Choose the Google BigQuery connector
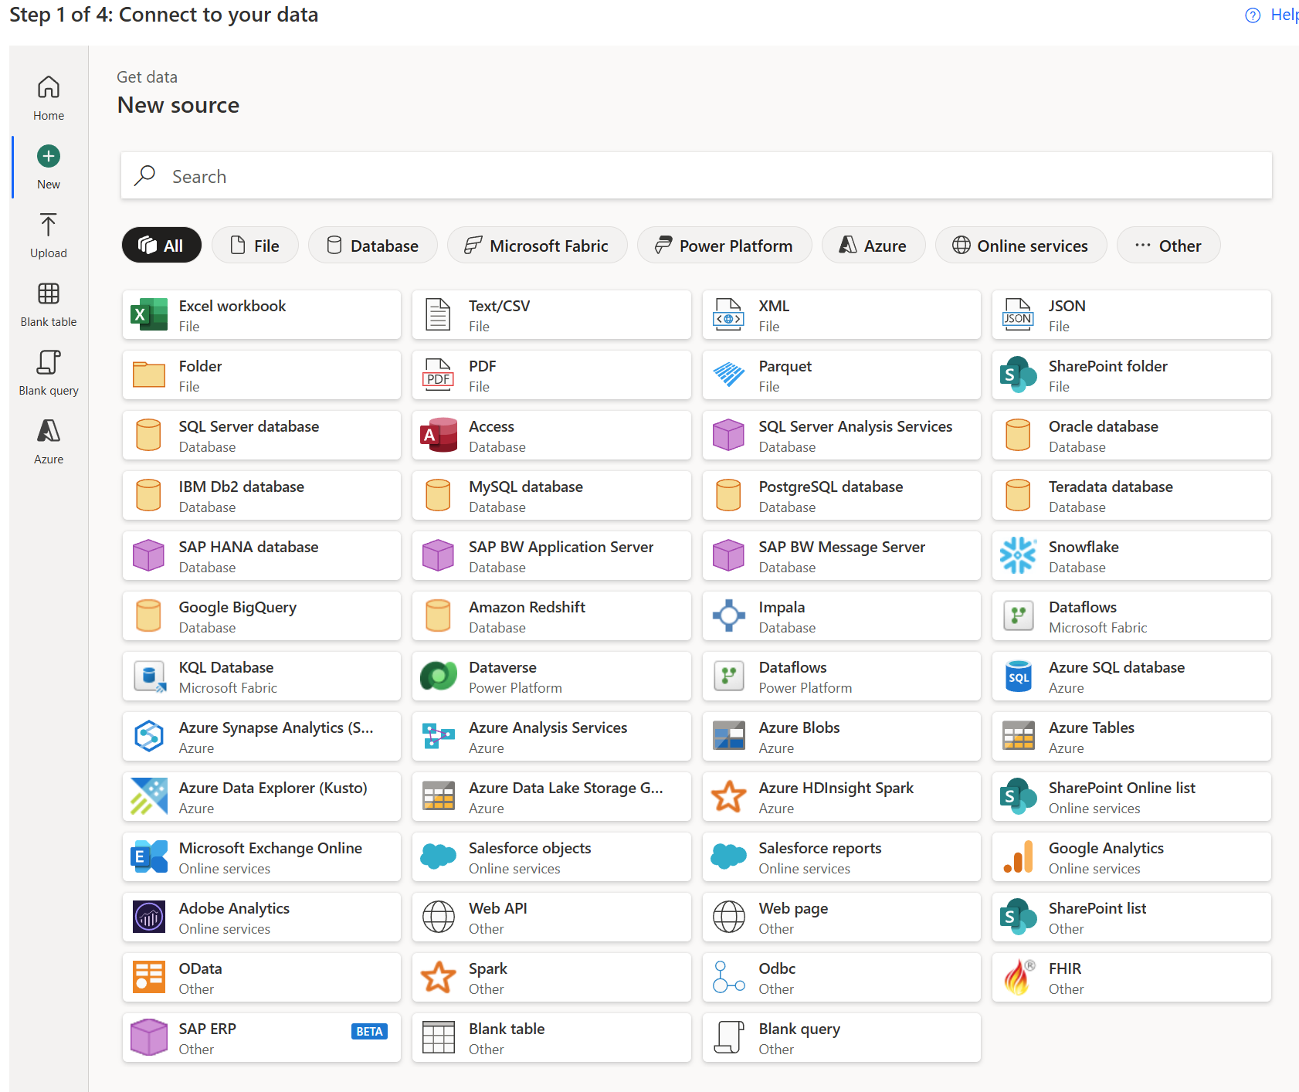Viewport: 1299px width, 1092px height. pos(262,616)
